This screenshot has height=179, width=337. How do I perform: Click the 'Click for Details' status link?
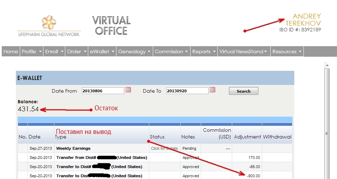164,149
